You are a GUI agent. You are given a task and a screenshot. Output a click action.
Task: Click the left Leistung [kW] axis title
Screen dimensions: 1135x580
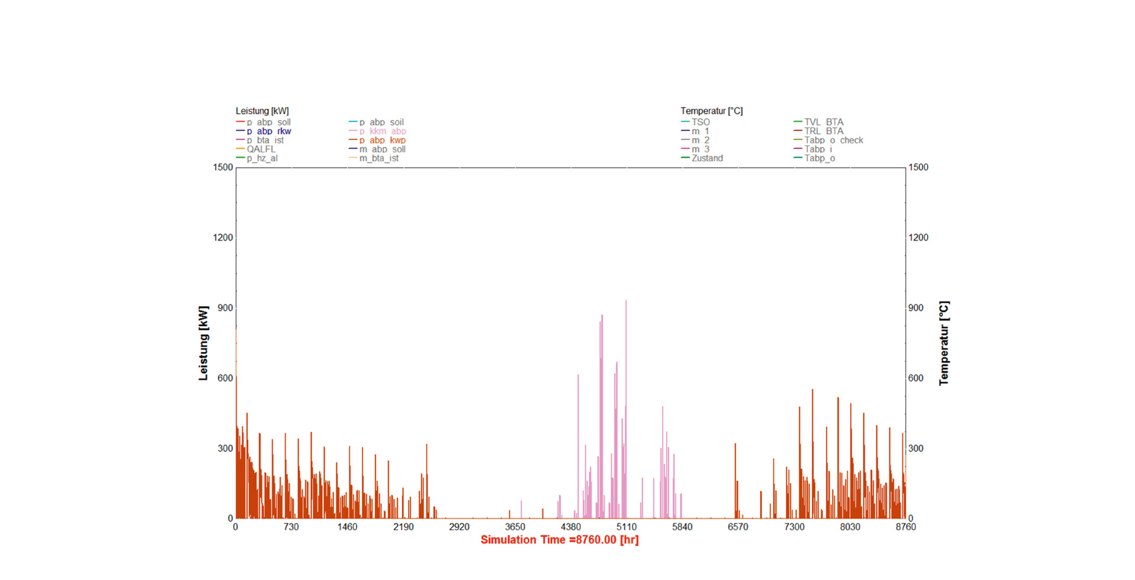(203, 343)
